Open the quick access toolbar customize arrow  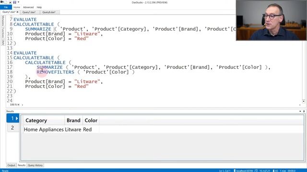(x=18, y=2)
